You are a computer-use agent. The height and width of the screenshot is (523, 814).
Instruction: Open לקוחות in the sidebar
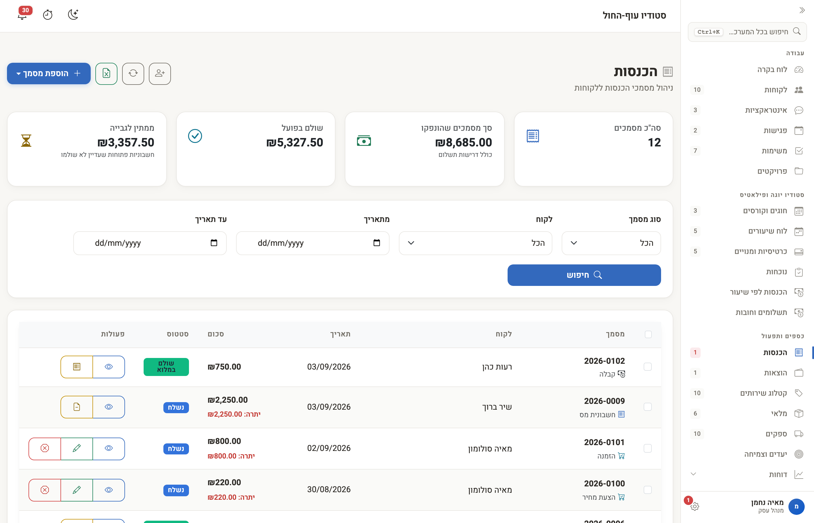pyautogui.click(x=747, y=90)
